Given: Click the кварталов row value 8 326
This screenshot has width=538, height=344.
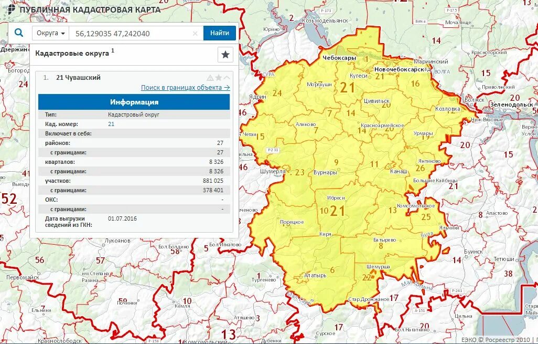Looking at the screenshot, I should [x=216, y=162].
